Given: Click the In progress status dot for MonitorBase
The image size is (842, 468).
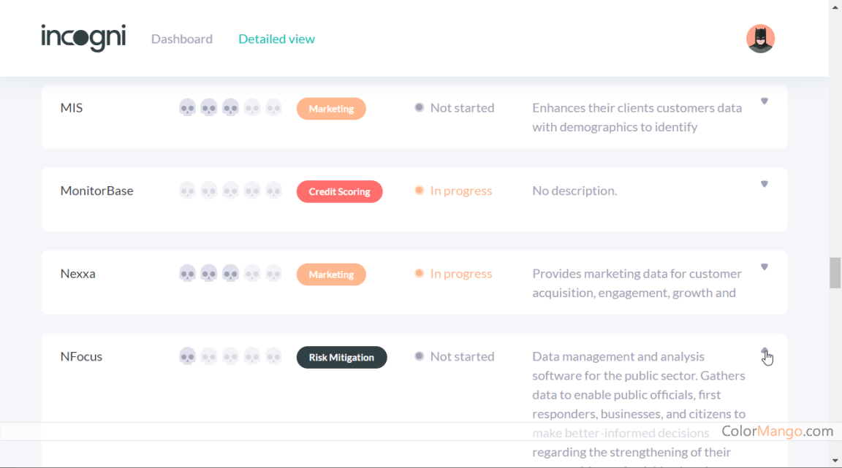Looking at the screenshot, I should [x=420, y=191].
